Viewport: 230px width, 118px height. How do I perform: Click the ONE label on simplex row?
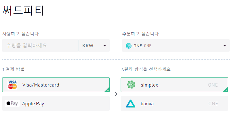[x=213, y=85]
